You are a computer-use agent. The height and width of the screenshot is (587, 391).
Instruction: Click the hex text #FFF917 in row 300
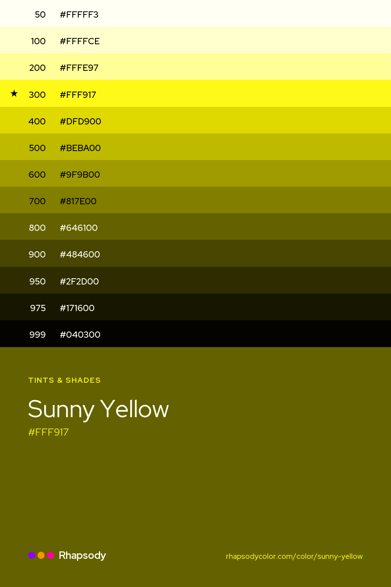click(78, 95)
